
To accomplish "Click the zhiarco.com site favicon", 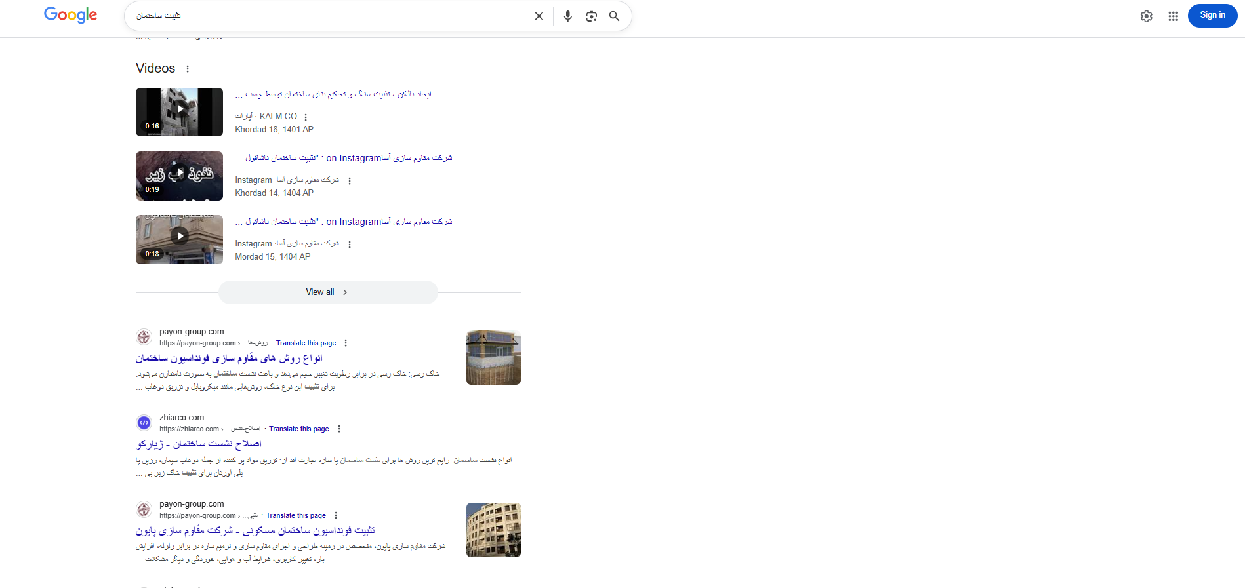I will (144, 423).
